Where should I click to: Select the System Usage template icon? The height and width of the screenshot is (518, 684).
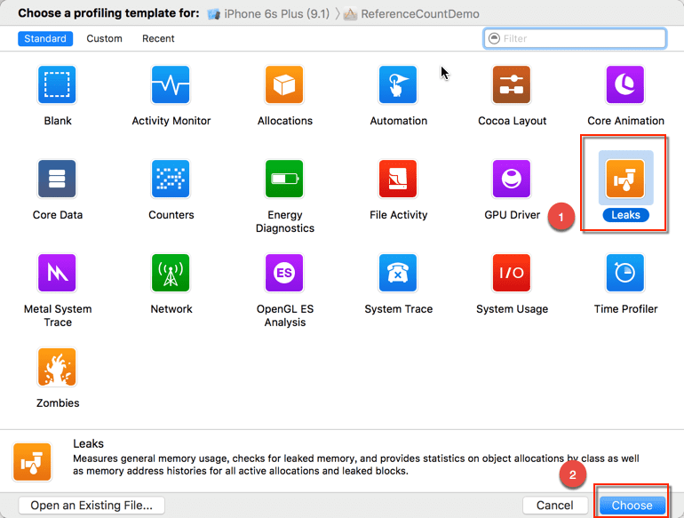click(x=512, y=273)
